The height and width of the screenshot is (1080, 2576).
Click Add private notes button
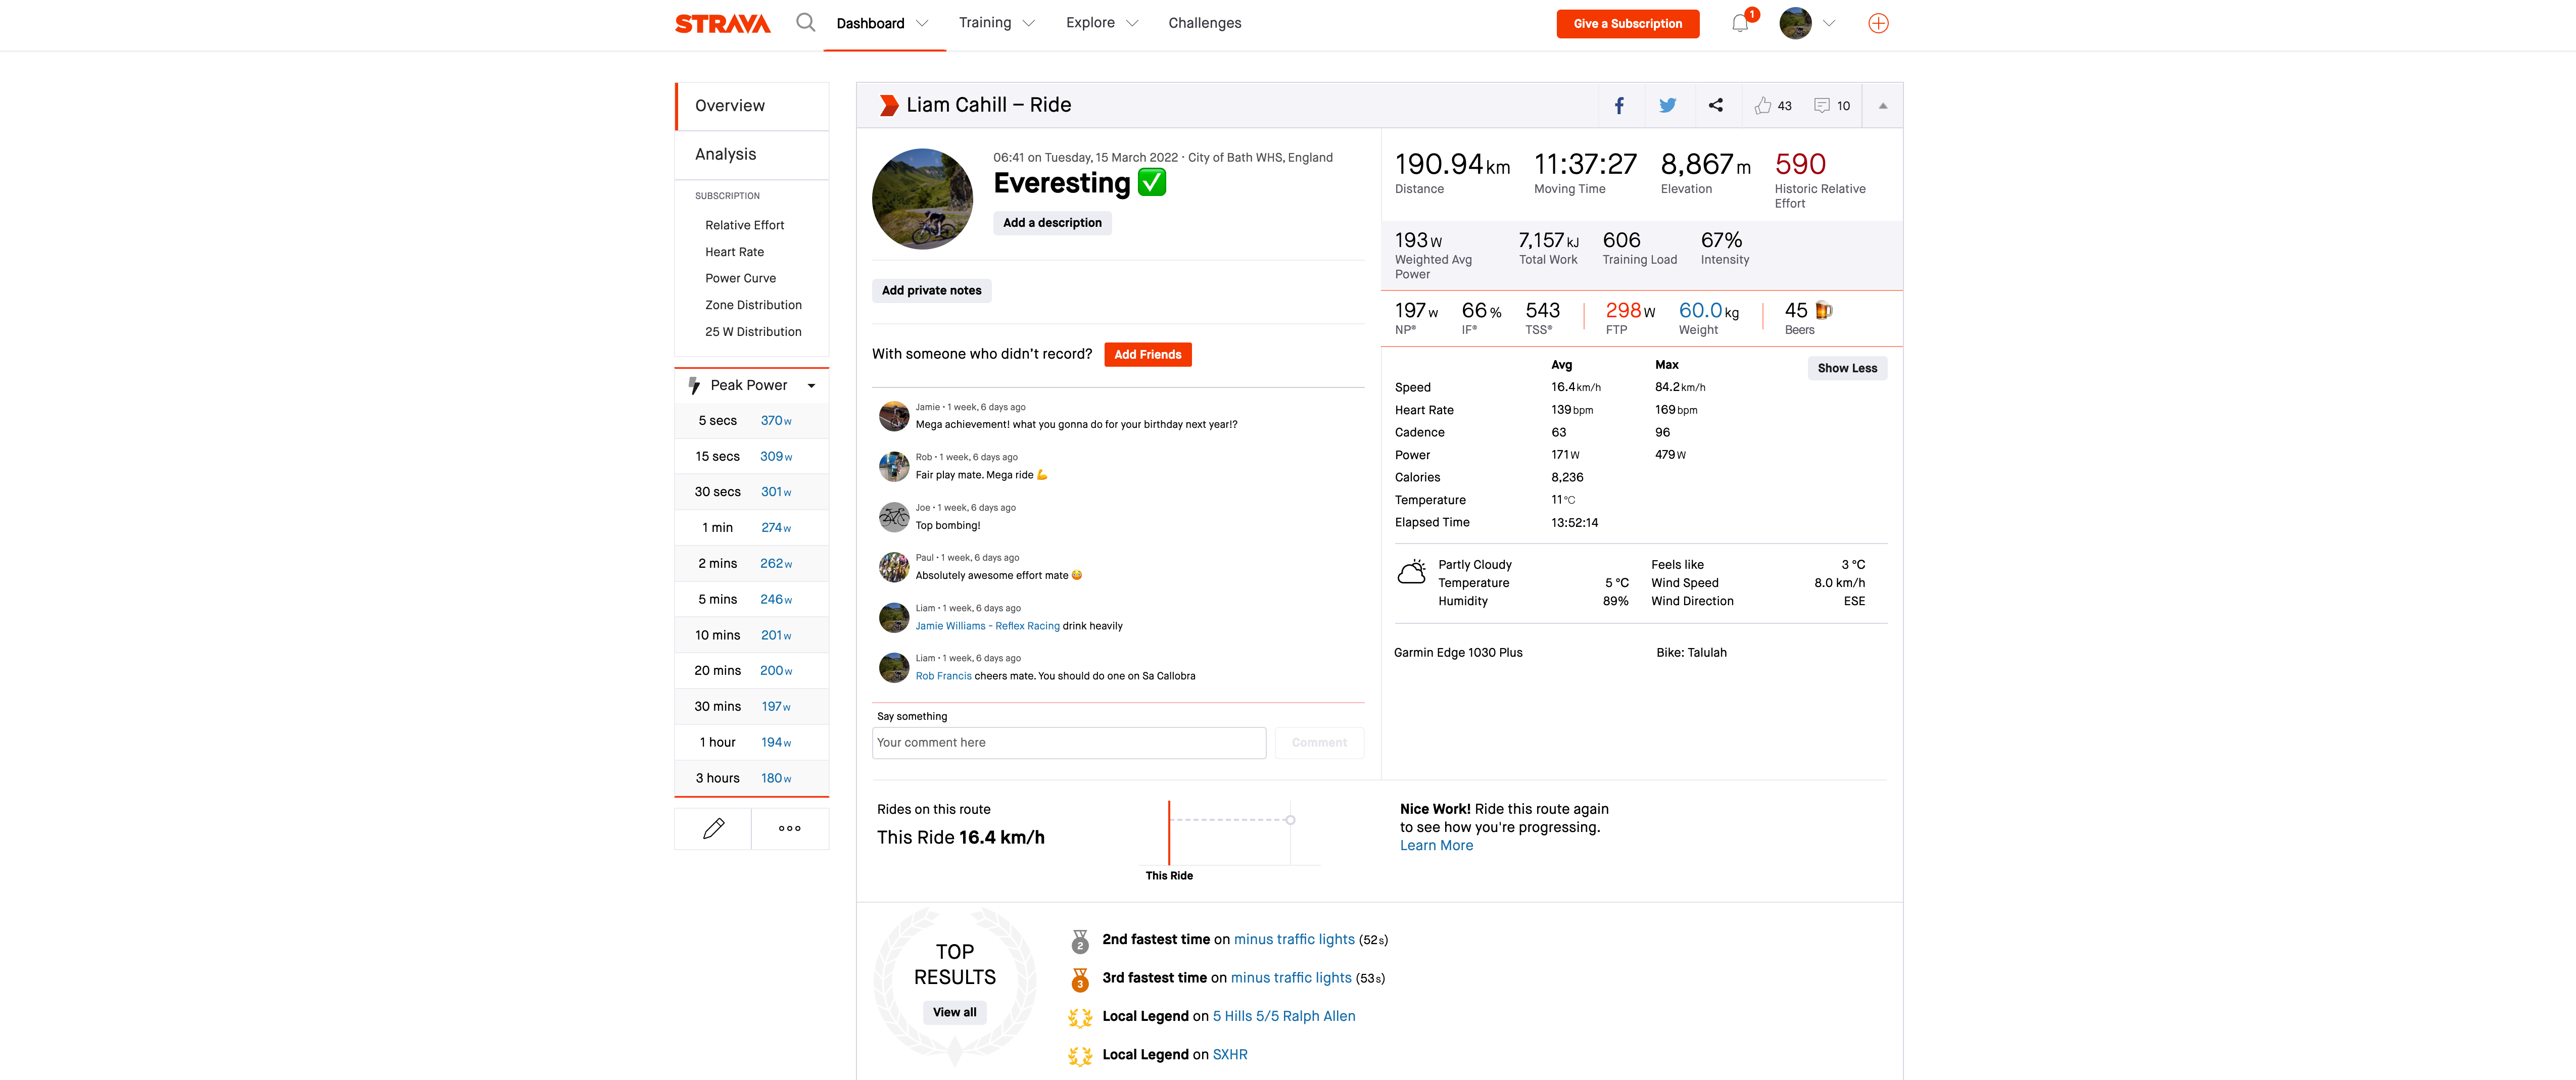click(931, 290)
